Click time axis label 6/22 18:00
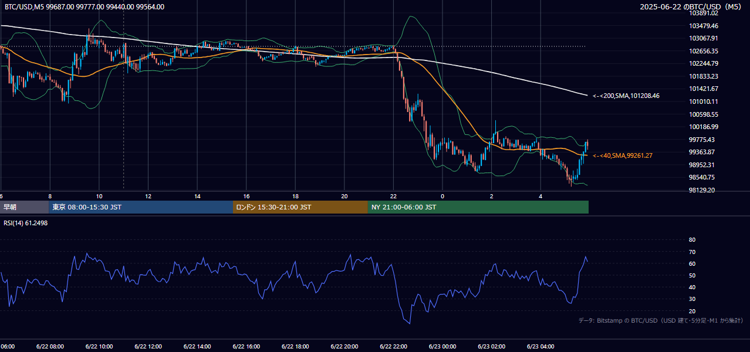 coord(295,347)
